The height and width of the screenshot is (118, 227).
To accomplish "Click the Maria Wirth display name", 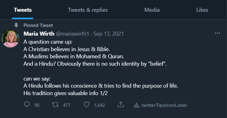I will 39,34.
